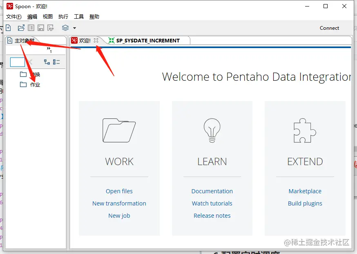Click the Perspectives layers icon
This screenshot has height=254, width=357.
65,28
